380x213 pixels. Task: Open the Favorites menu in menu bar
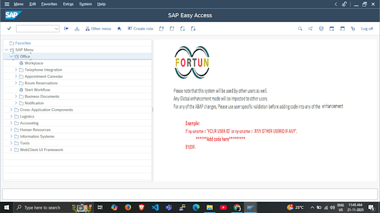[x=49, y=4]
